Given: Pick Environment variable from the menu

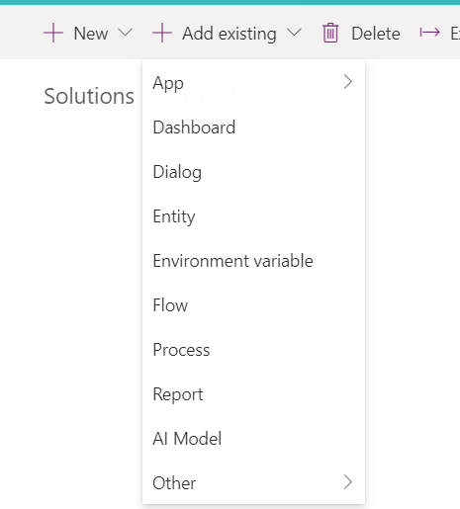Looking at the screenshot, I should [253, 261].
